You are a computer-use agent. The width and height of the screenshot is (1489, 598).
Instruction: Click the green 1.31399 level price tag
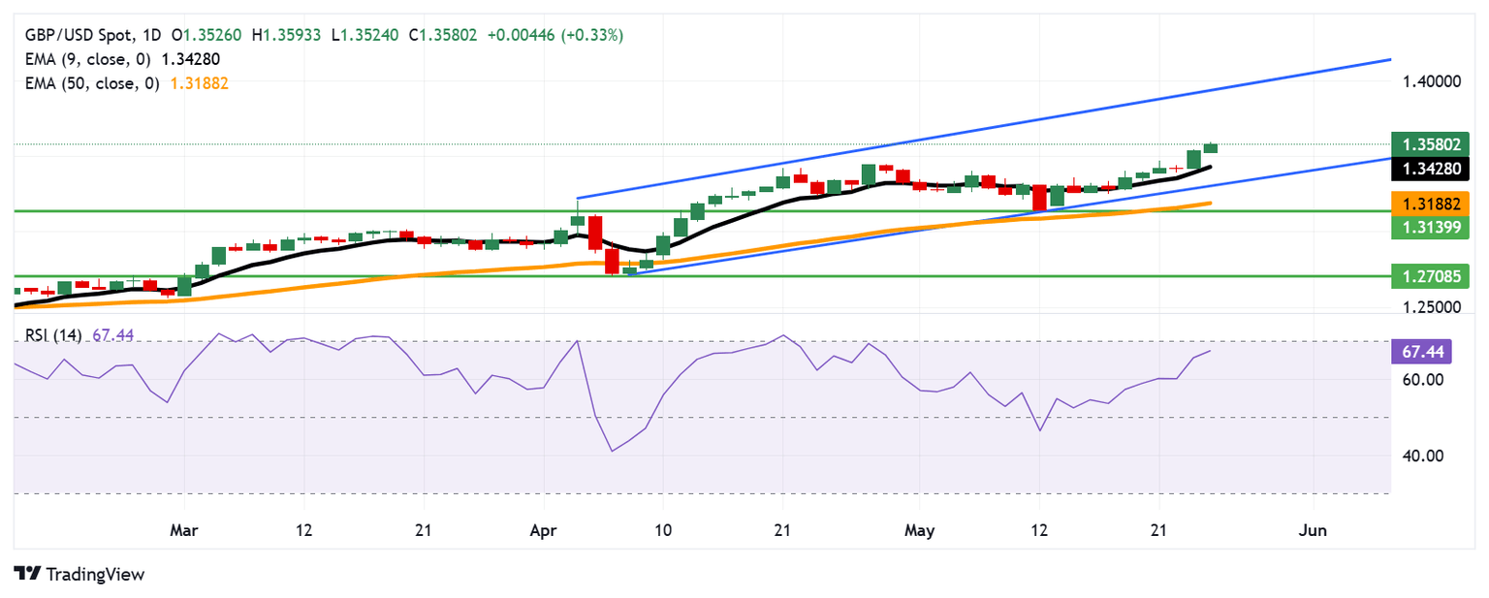click(x=1430, y=228)
